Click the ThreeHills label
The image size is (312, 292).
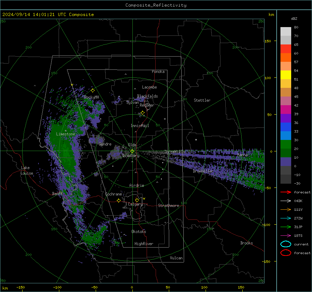pyautogui.click(x=174, y=152)
